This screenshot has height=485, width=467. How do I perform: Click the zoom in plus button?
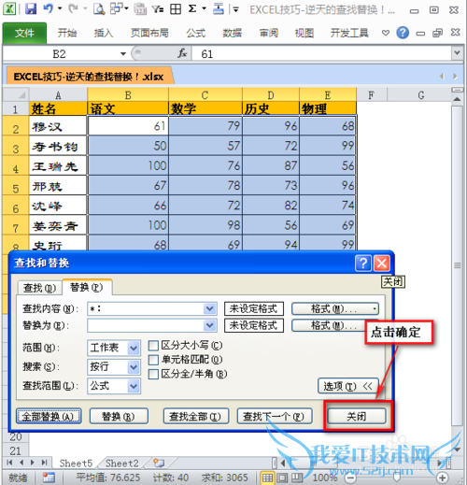coord(442,478)
